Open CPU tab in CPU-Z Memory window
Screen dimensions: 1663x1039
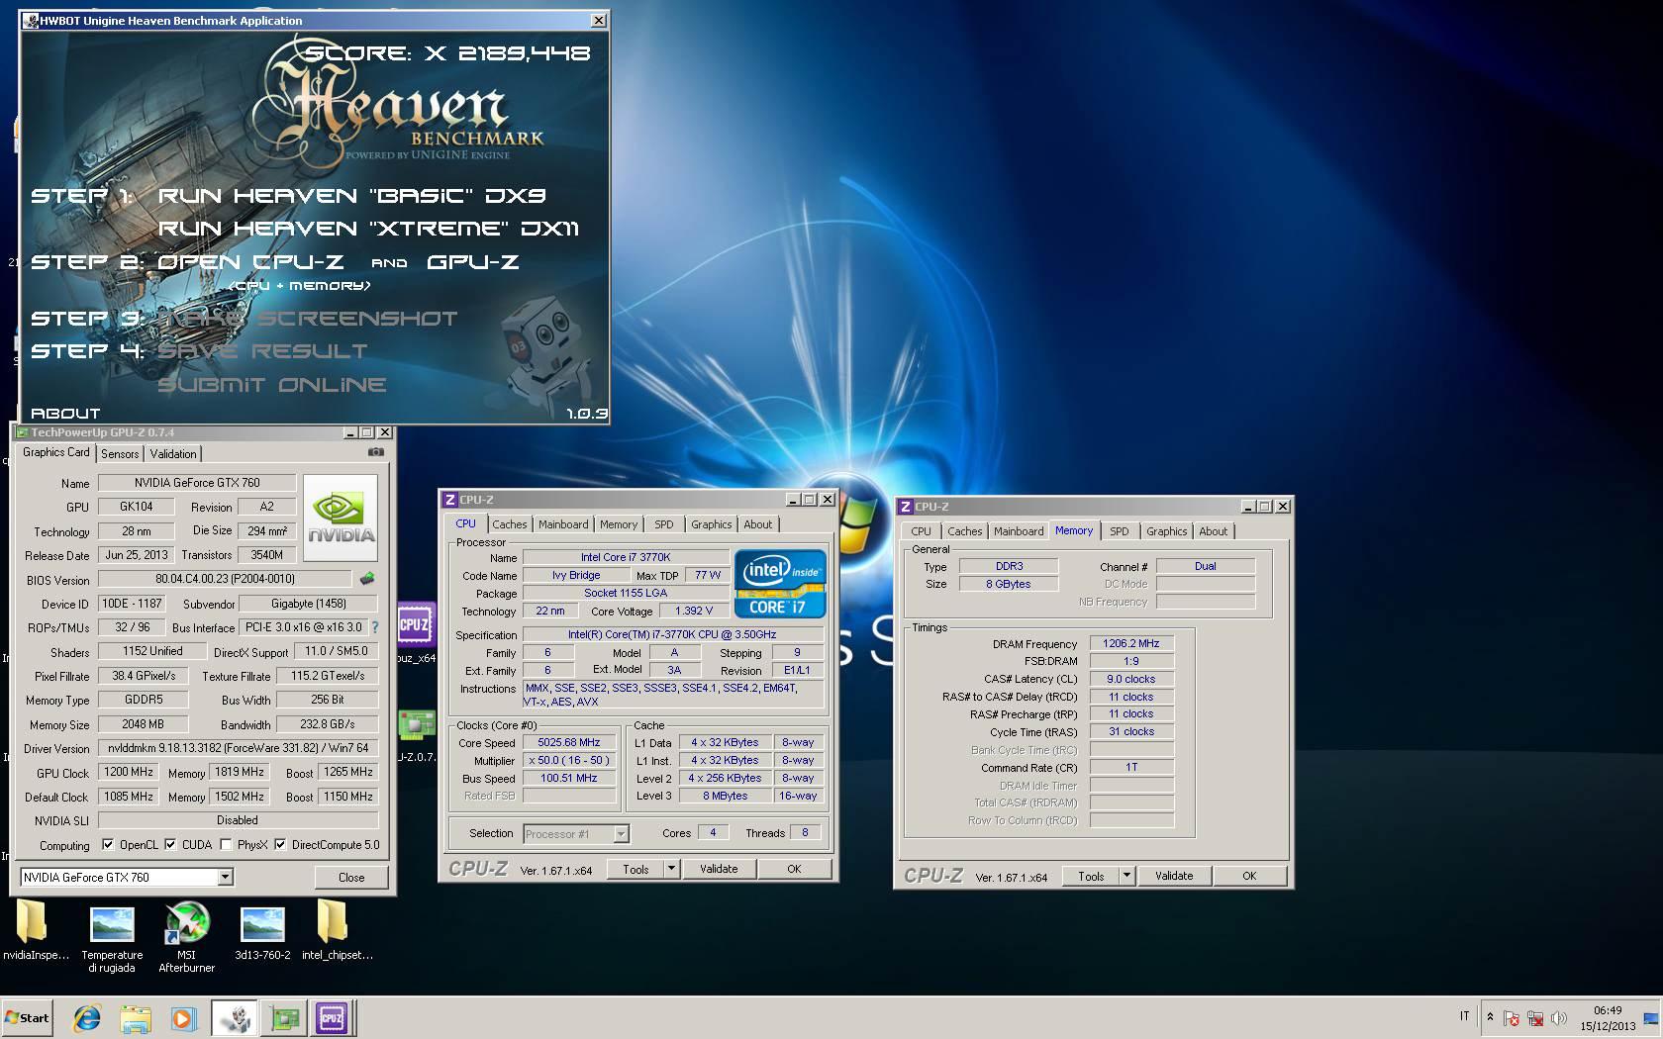[x=921, y=531]
